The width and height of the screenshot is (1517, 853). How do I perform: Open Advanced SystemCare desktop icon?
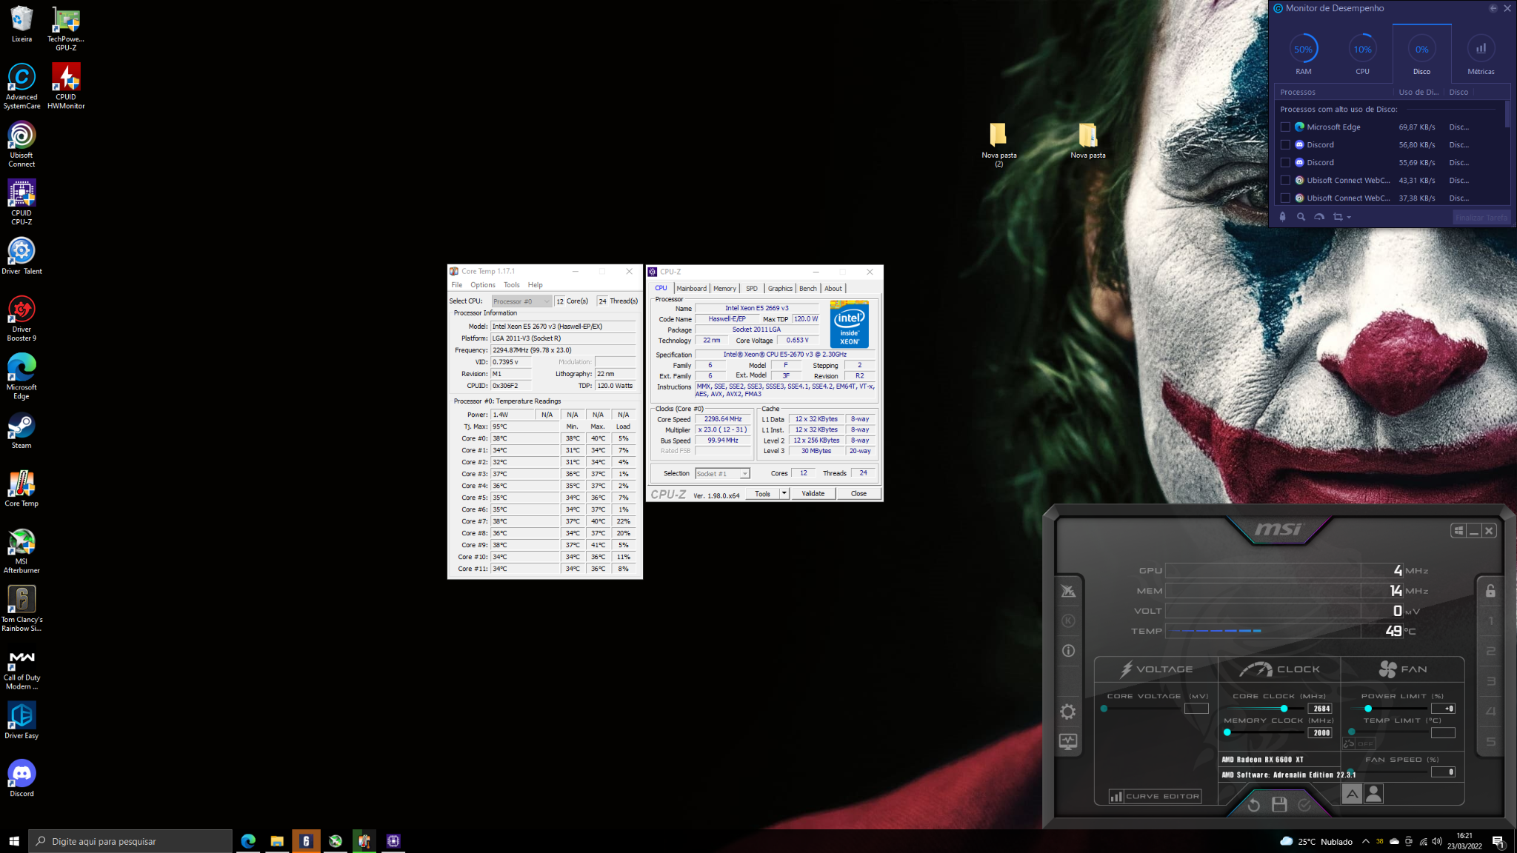pos(21,86)
